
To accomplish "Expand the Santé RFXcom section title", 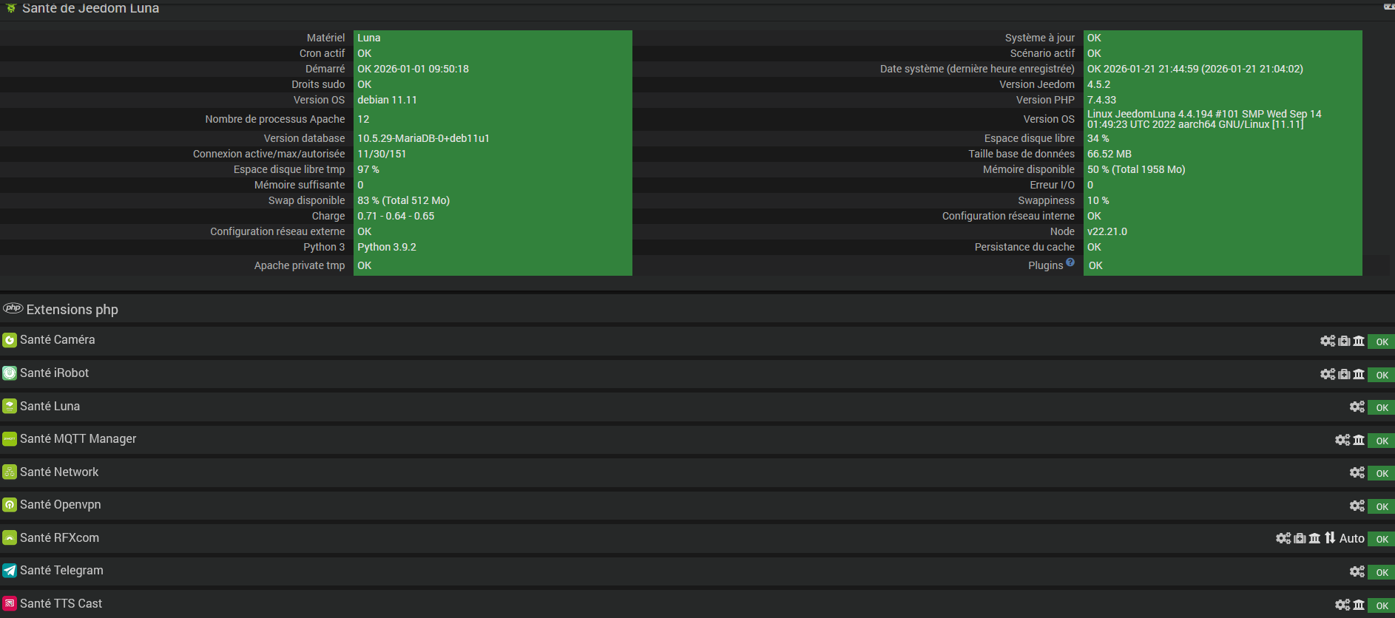I will [x=59, y=538].
